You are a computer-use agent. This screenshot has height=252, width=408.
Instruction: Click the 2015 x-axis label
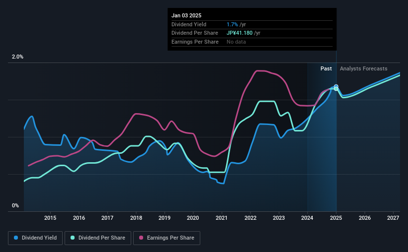50,218
